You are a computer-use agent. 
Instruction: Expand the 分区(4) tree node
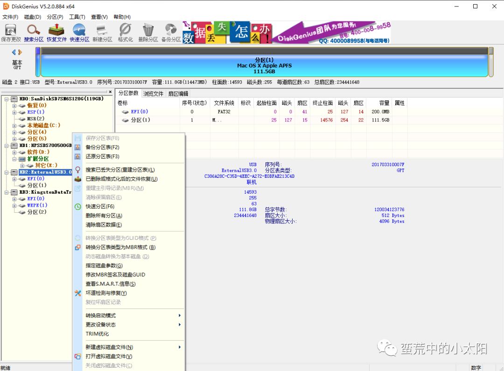pos(14,132)
